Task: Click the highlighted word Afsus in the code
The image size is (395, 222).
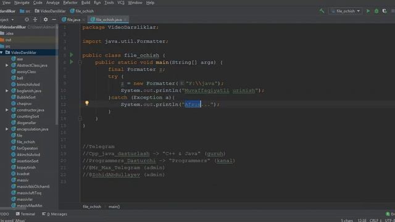Action: pyautogui.click(x=193, y=104)
